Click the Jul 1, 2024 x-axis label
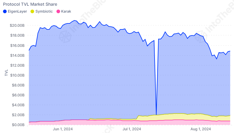The height and width of the screenshot is (133, 234). point(132,129)
